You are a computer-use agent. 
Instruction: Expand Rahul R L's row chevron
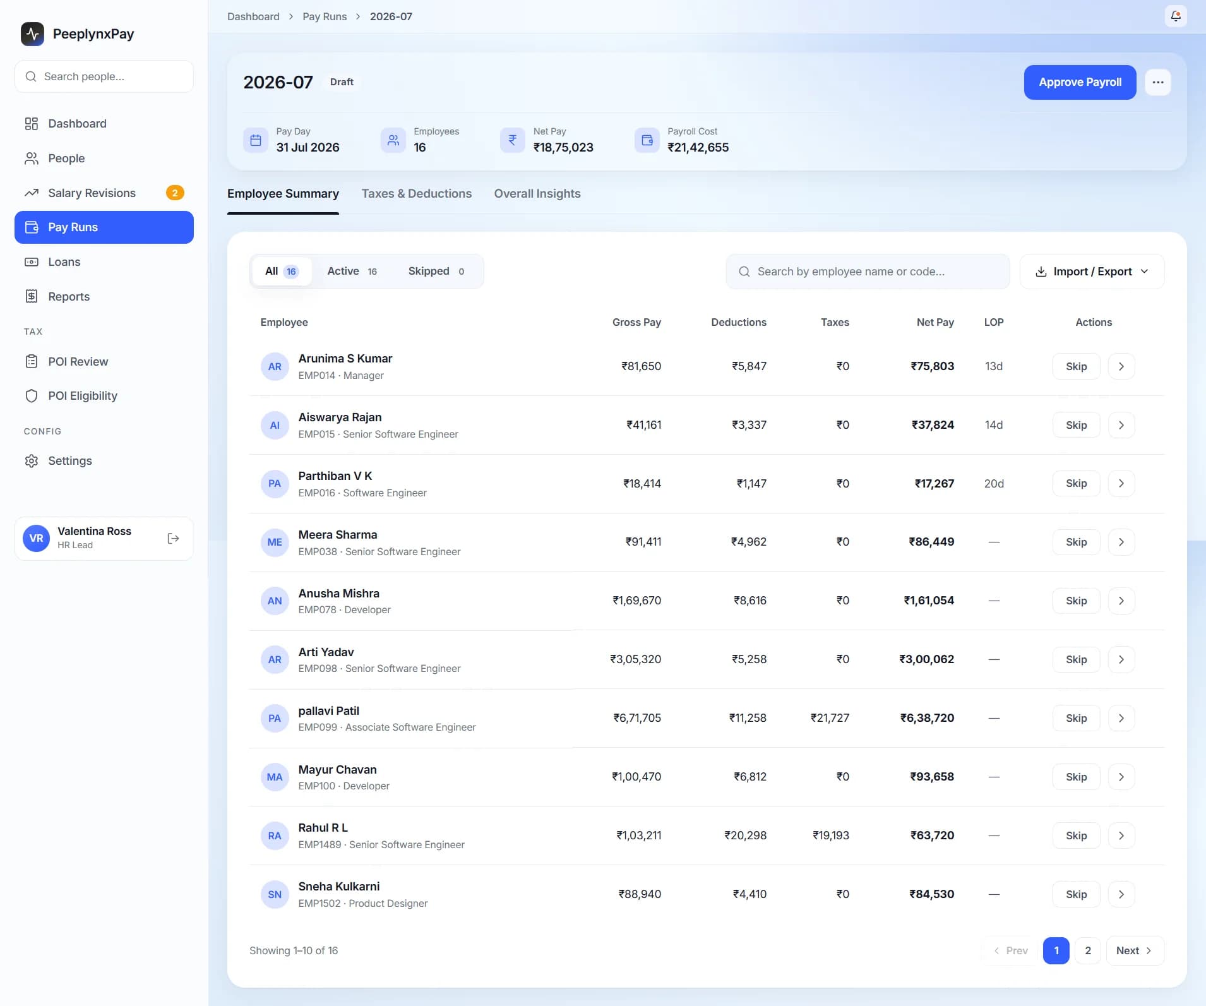click(1121, 836)
